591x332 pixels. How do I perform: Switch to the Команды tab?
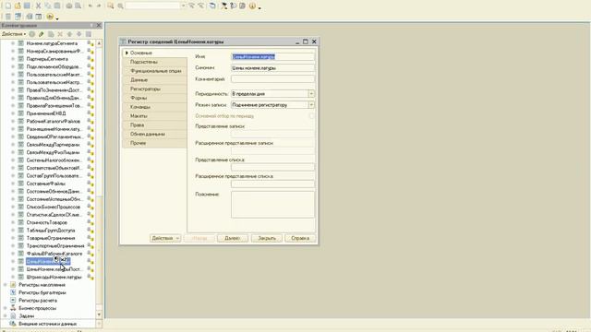(x=154, y=107)
